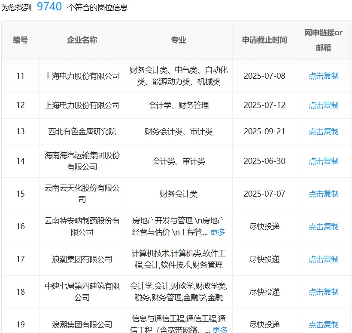The width and height of the screenshot is (352, 333).
Task: Select 西北有色金属研究院 company name
Action: [82, 132]
